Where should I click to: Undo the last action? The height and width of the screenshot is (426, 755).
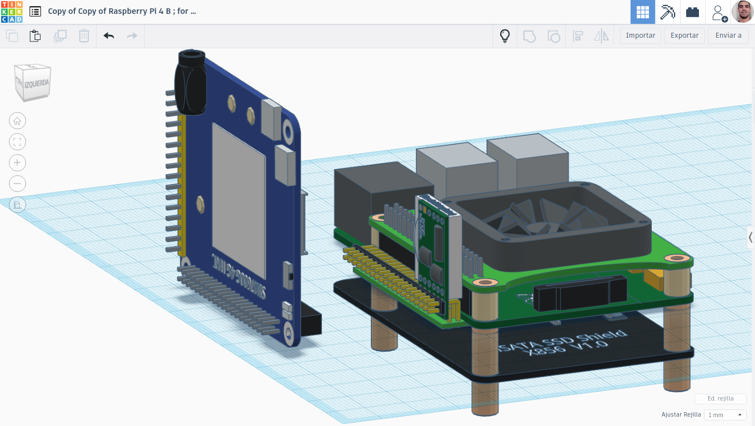coord(109,36)
